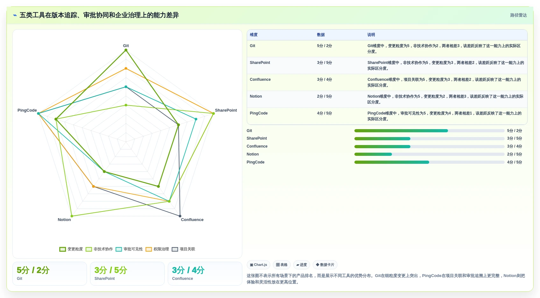The width and height of the screenshot is (540, 298).
Task: Click the PingCode axis label on radar
Action: tap(27, 110)
